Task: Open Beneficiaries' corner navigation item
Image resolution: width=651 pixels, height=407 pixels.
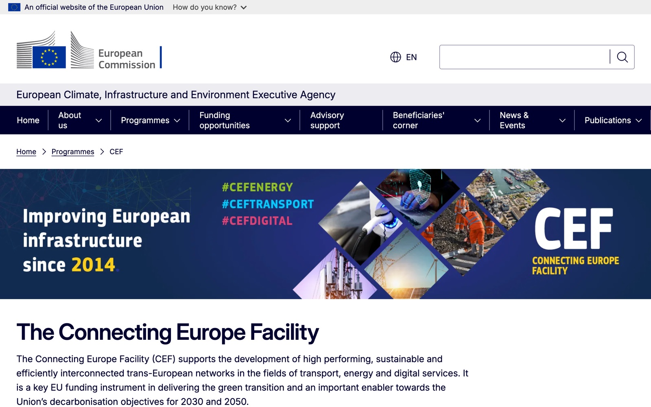Action: click(419, 120)
